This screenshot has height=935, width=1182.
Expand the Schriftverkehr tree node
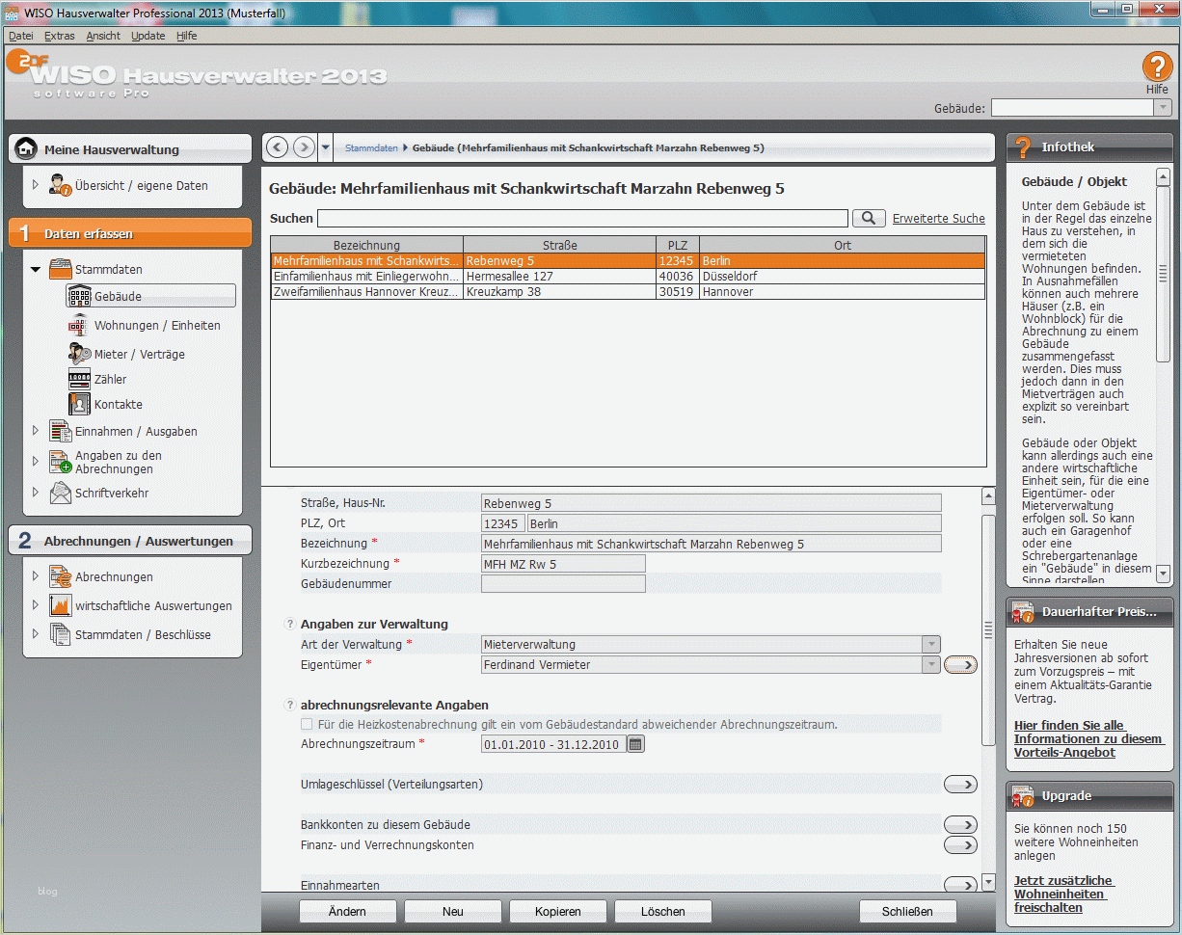coord(36,493)
